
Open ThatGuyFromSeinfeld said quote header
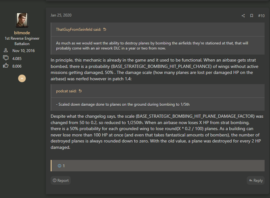79,30
